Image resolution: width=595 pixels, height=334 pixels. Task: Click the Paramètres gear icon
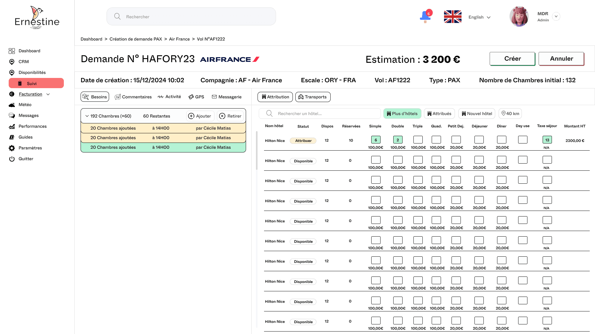click(12, 148)
